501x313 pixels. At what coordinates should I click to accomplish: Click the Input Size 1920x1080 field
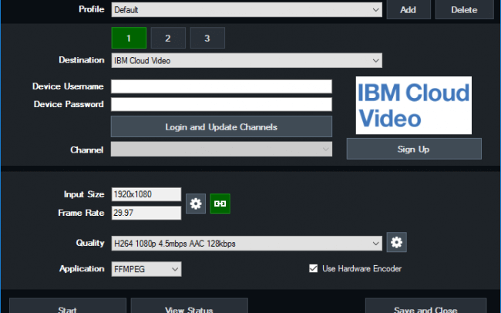click(x=146, y=194)
